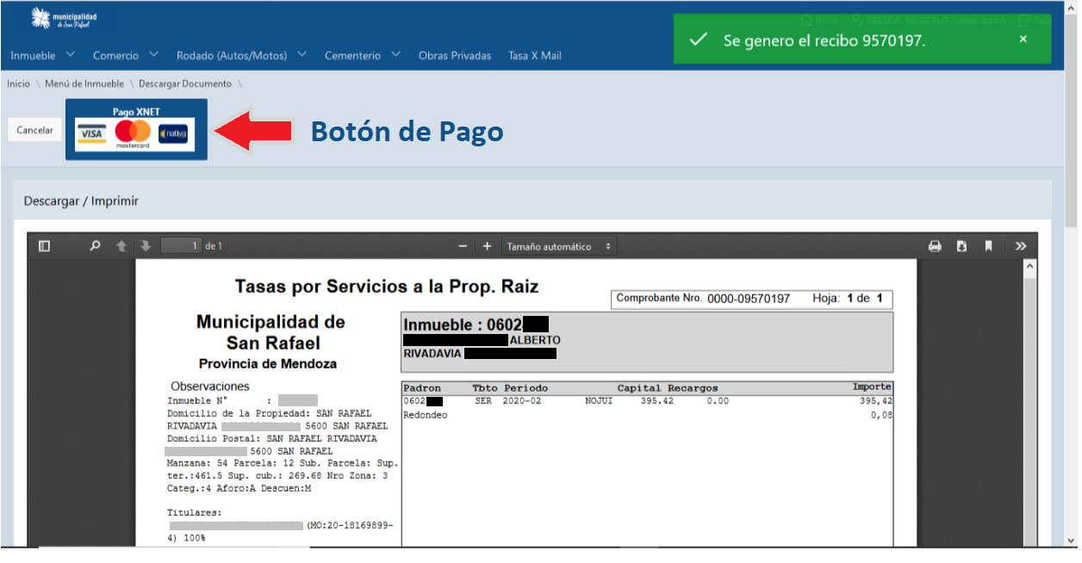Go to previous PDF page arrow
Viewport: 1082px width, 563px height.
coord(121,246)
